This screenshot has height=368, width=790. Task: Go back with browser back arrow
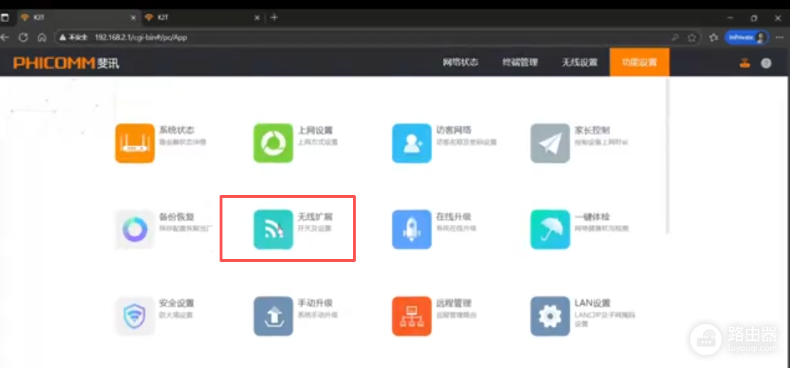pyautogui.click(x=4, y=37)
